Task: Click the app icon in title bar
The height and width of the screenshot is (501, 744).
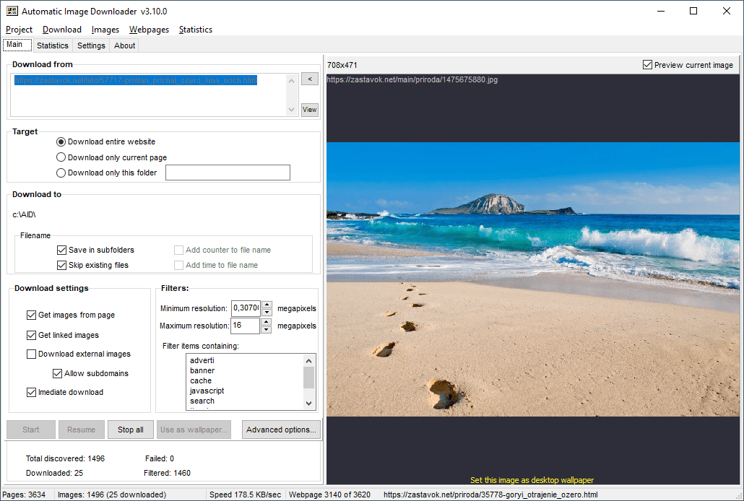Action: click(x=12, y=11)
